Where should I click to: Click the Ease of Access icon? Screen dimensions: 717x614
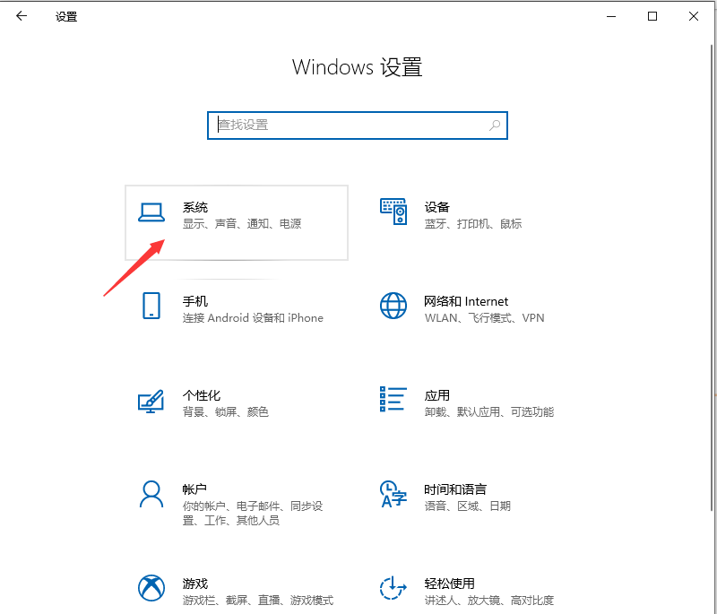click(393, 588)
